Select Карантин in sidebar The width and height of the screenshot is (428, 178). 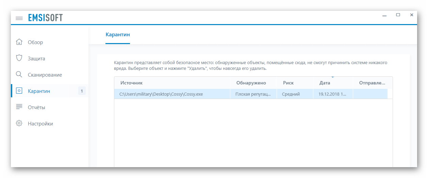coord(50,91)
